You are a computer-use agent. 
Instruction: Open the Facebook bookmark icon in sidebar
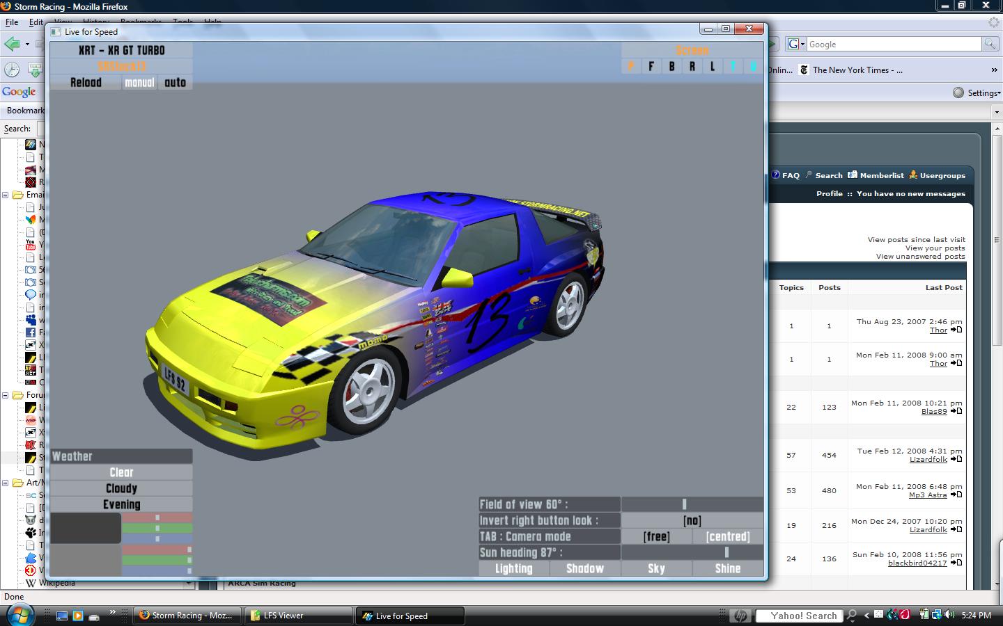[31, 332]
